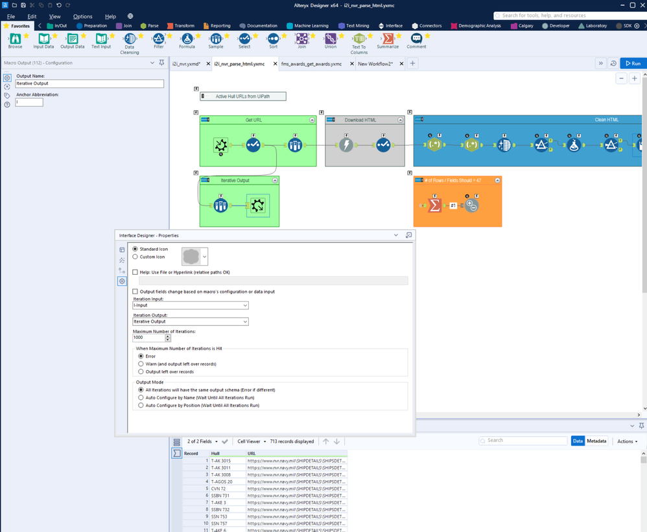This screenshot has width=647, height=532.
Task: Select the Union tool
Action: coord(331,40)
